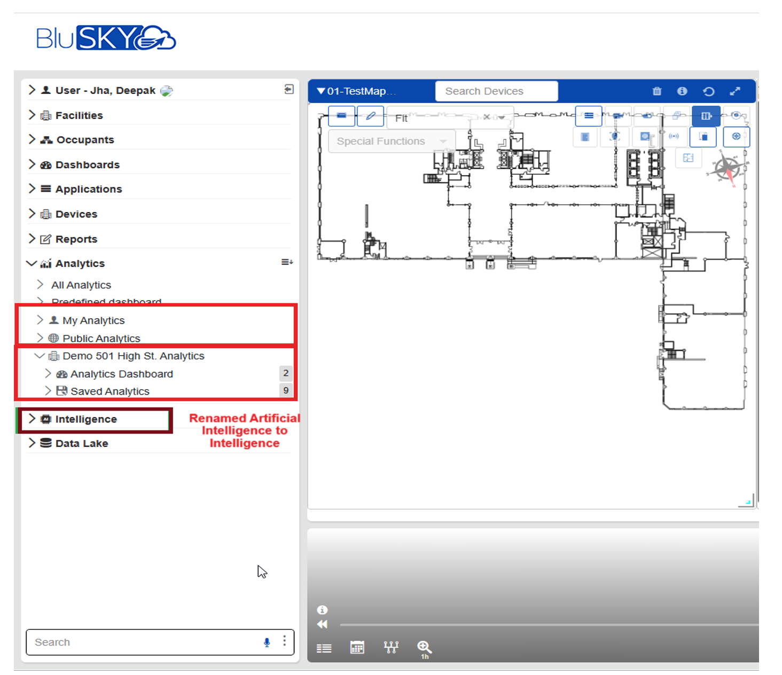Open Saved Analytics item
Image resolution: width=782 pixels, height=675 pixels.
click(110, 391)
